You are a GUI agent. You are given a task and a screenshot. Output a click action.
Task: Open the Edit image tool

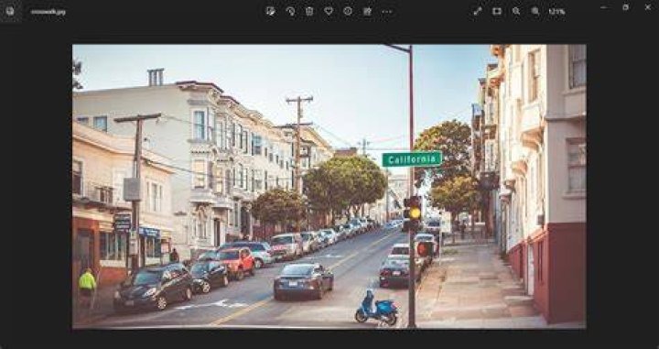coord(271,11)
